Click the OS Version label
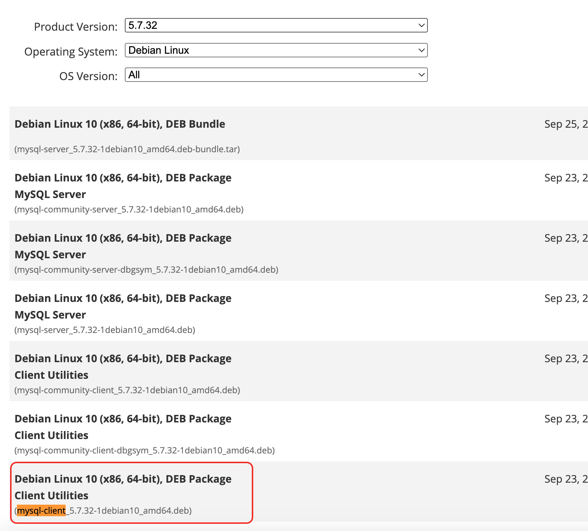588x531 pixels. (88, 76)
